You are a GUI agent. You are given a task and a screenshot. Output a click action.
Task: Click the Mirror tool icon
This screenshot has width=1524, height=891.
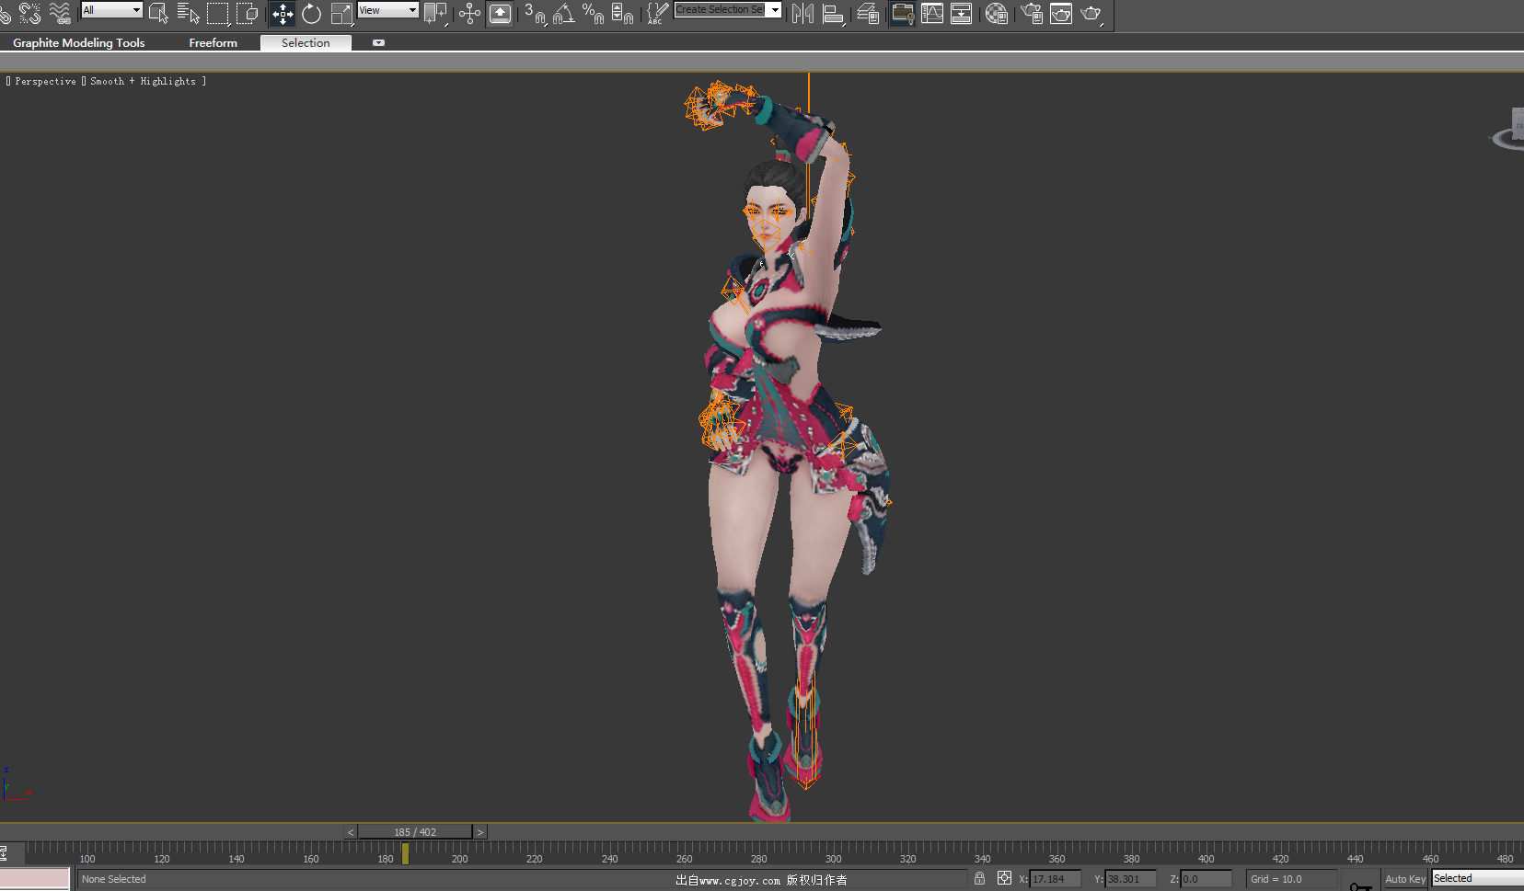tap(802, 13)
